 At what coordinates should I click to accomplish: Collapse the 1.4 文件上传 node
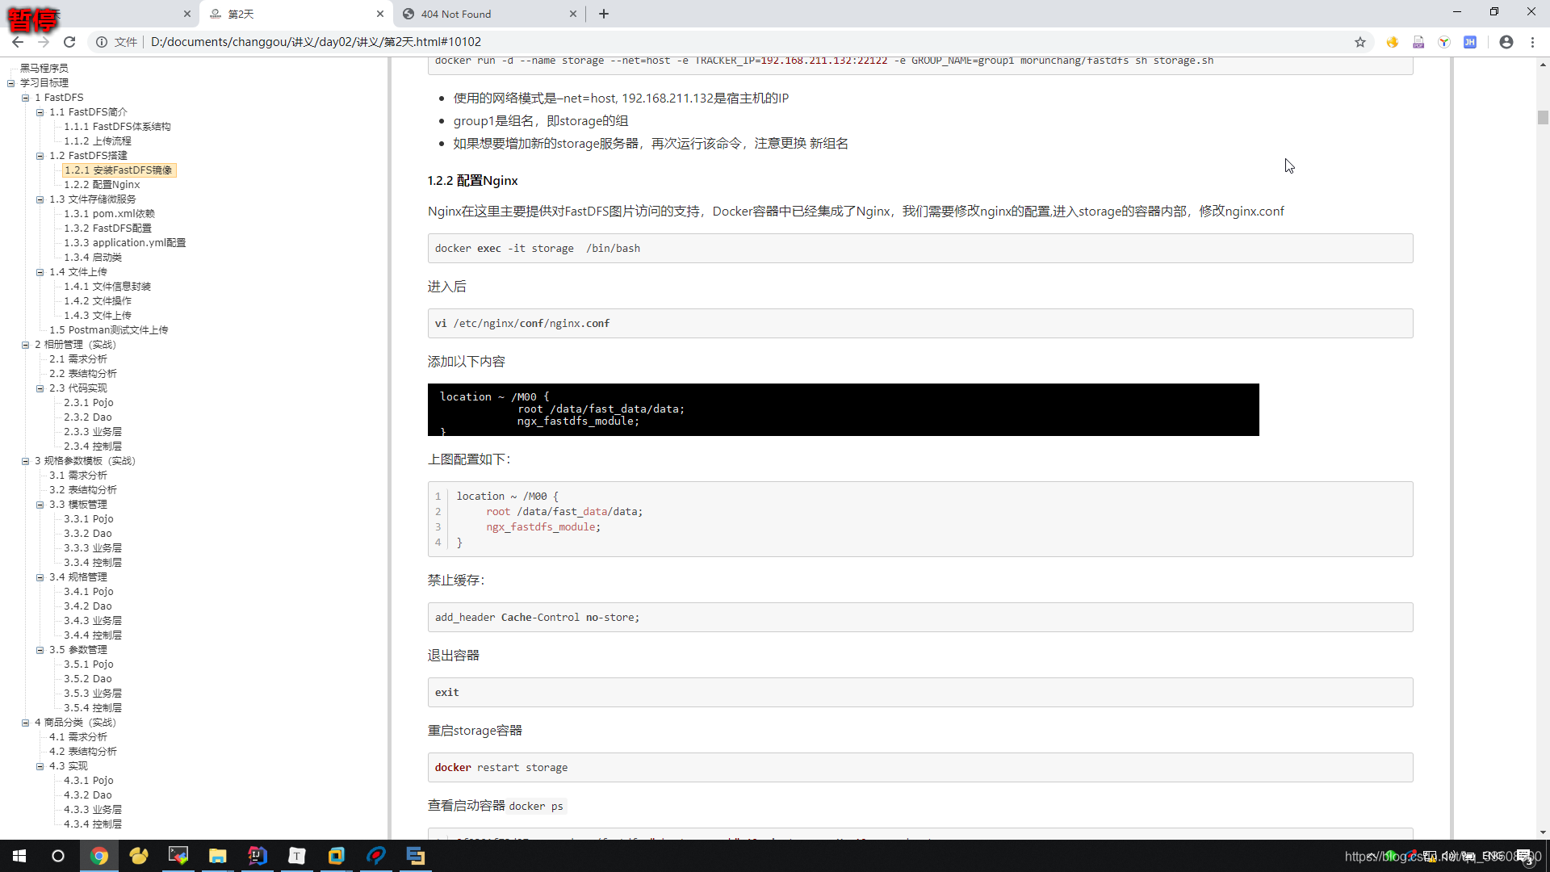tap(40, 272)
